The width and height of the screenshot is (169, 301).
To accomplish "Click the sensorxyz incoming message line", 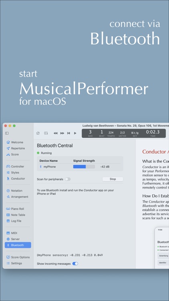I will tap(70, 255).
